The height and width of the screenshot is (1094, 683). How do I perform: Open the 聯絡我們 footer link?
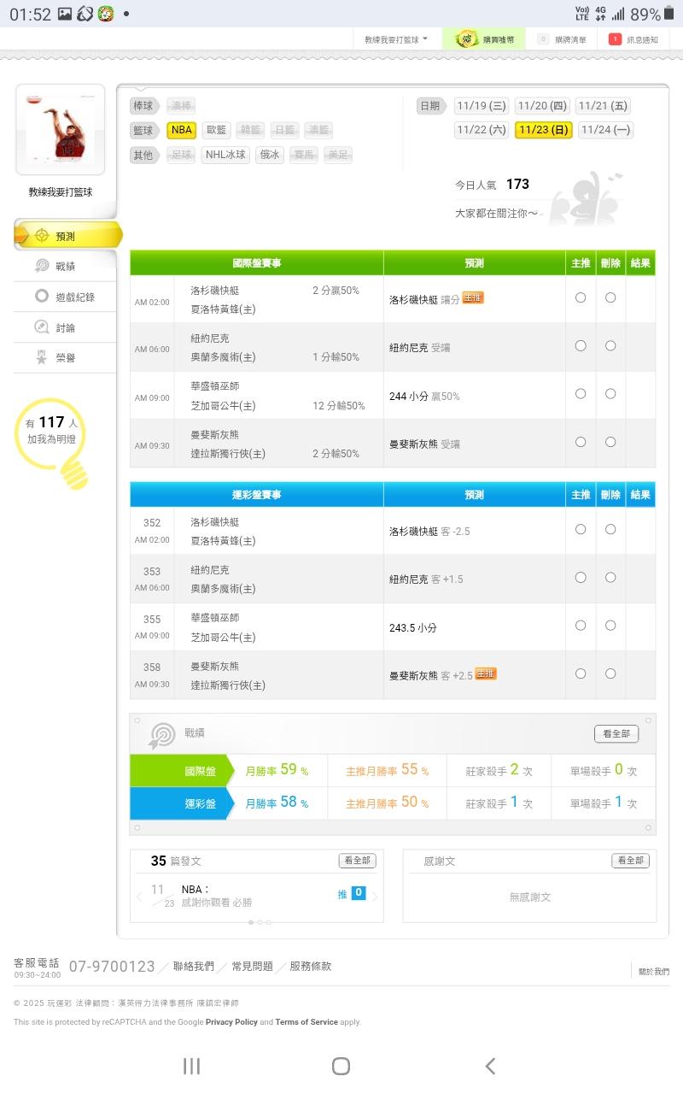(193, 967)
